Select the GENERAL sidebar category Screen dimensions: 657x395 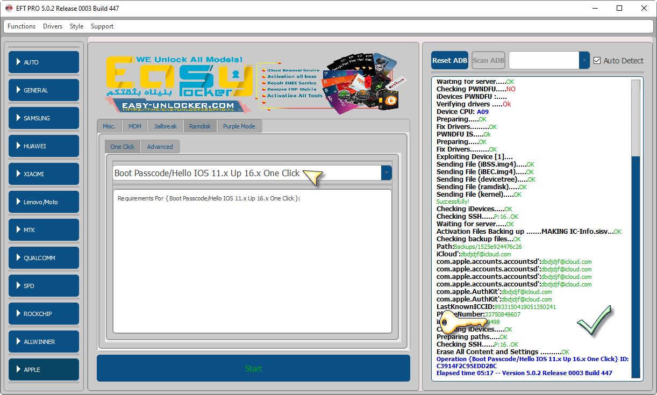click(x=44, y=90)
